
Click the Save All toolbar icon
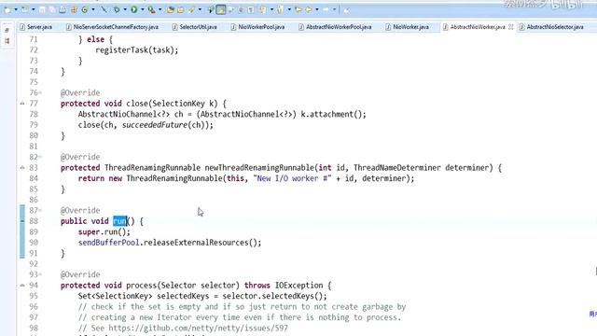[52, 10]
